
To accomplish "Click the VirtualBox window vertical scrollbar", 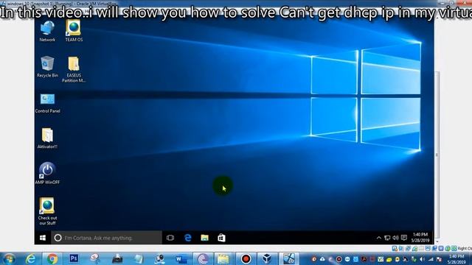I will coord(437,155).
